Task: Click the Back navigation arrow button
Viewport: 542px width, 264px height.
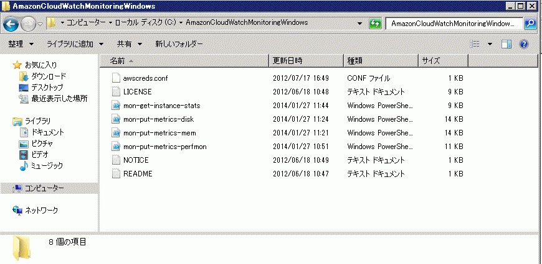Action: 11,24
